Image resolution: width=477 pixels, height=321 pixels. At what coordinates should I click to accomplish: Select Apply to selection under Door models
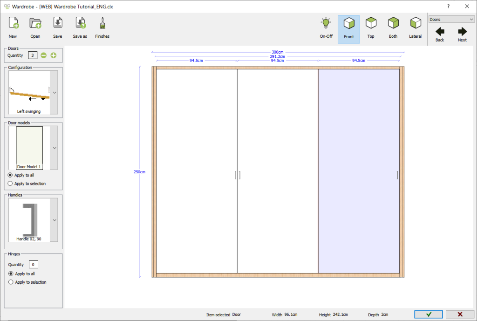(x=27, y=184)
